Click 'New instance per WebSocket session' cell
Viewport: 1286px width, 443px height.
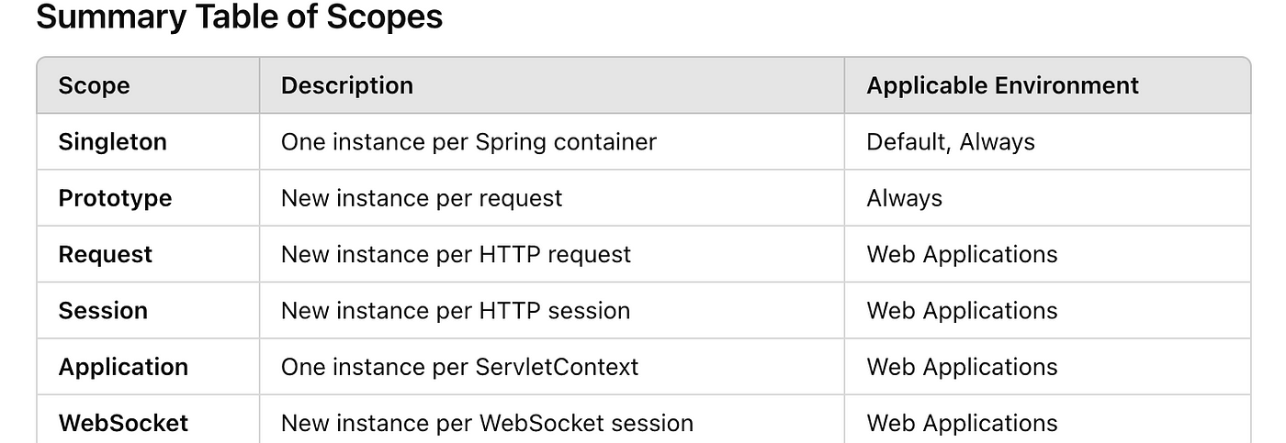click(552, 420)
